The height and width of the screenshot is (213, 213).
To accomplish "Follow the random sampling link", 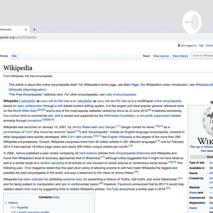I will point(52,163).
